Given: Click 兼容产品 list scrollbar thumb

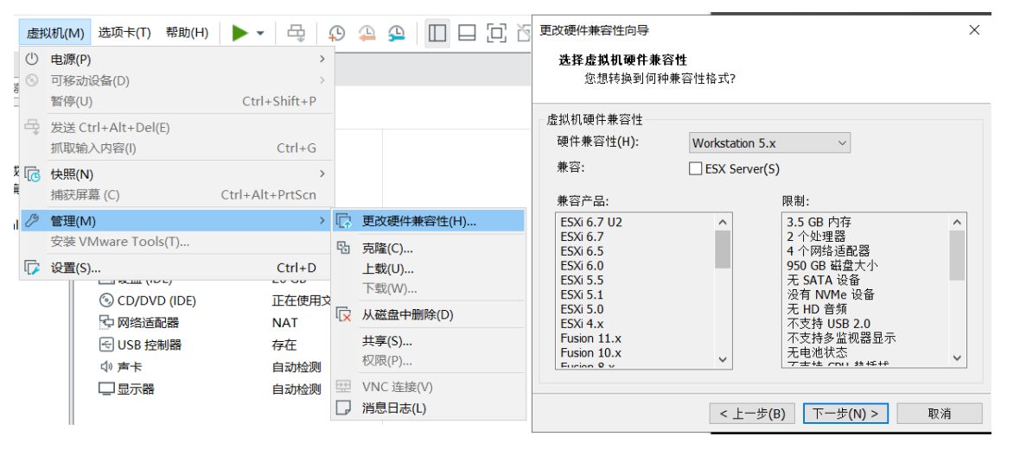Looking at the screenshot, I should [723, 249].
